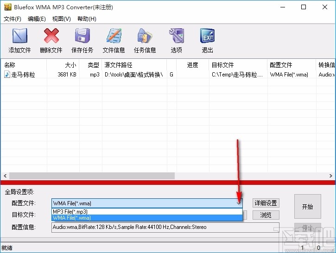
Task: Click the Bluefox app icon in title bar
Action: (x=8, y=7)
